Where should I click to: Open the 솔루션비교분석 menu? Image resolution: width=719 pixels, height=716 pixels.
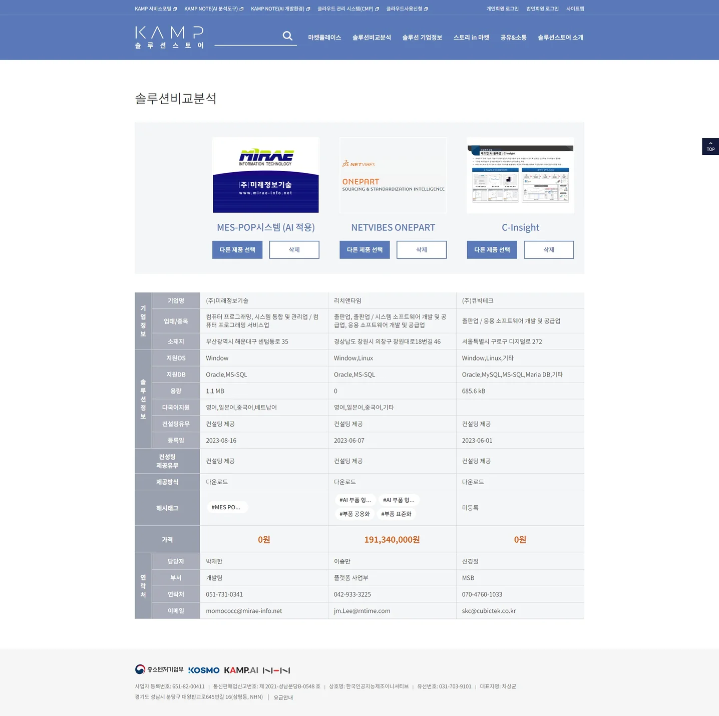(372, 38)
